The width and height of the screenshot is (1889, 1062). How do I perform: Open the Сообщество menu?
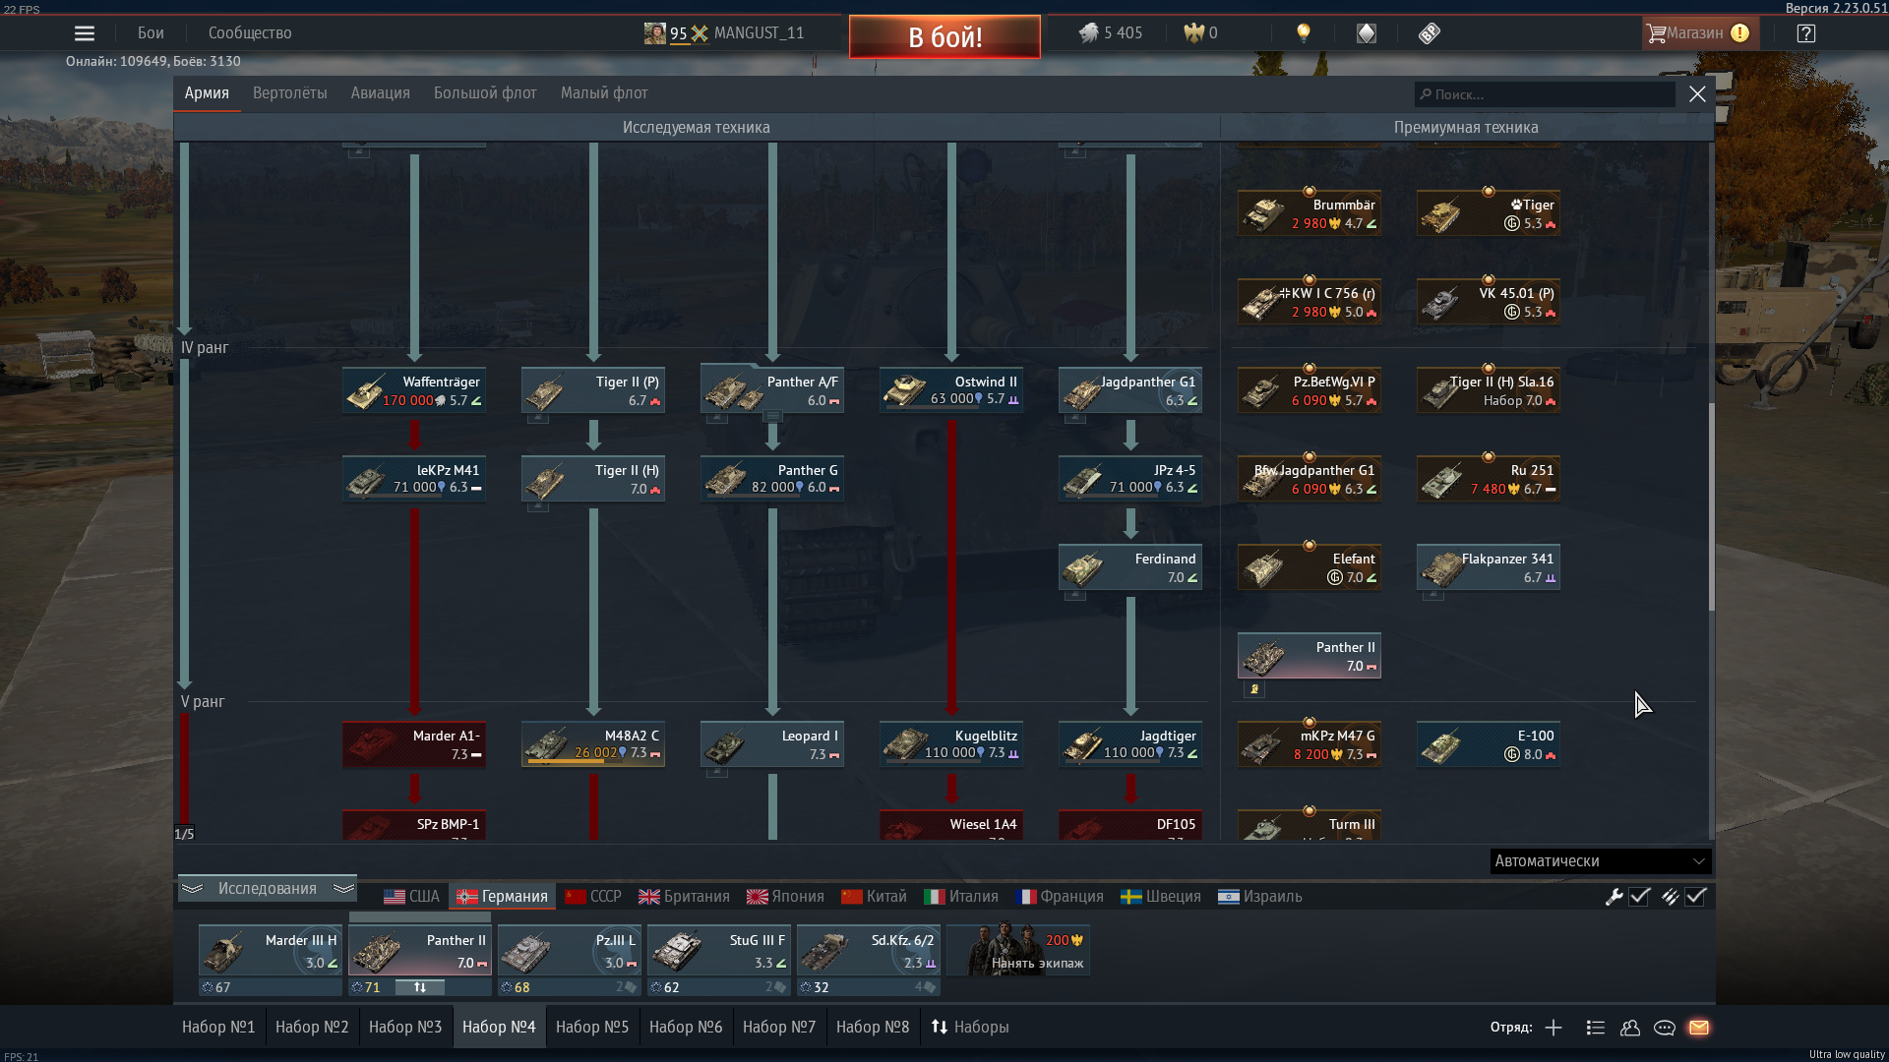pyautogui.click(x=250, y=33)
